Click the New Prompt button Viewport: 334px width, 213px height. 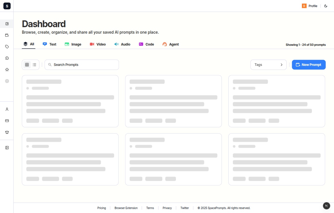click(x=309, y=64)
